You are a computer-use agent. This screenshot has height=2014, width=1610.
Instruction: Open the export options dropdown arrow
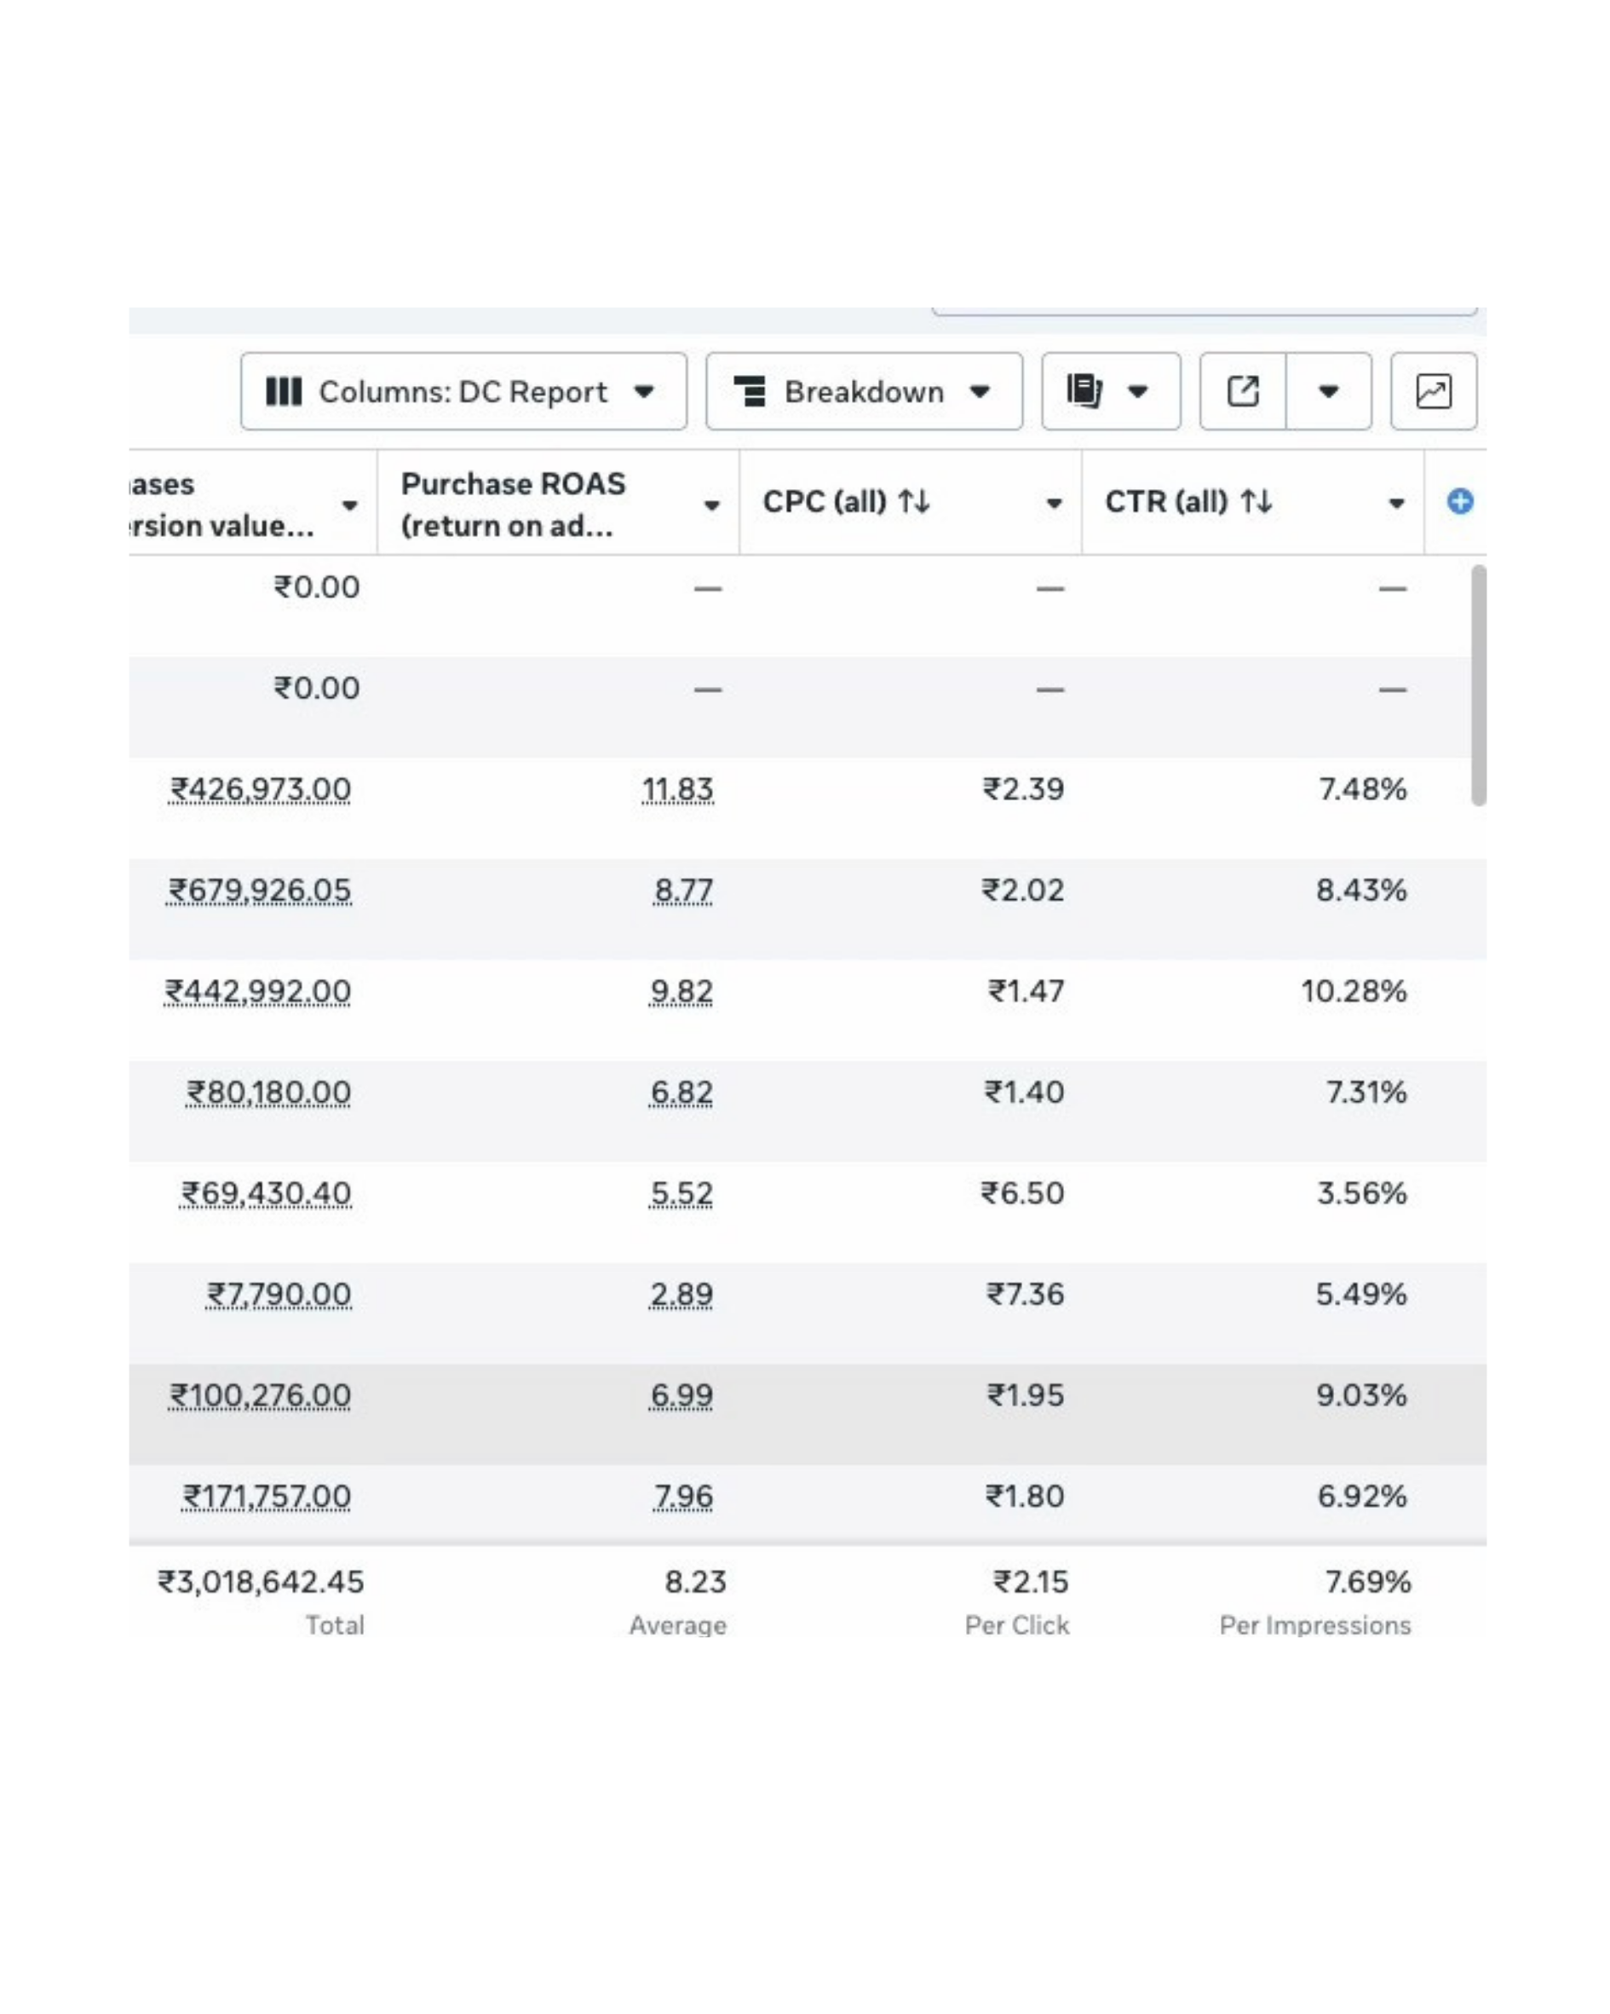pos(1329,391)
